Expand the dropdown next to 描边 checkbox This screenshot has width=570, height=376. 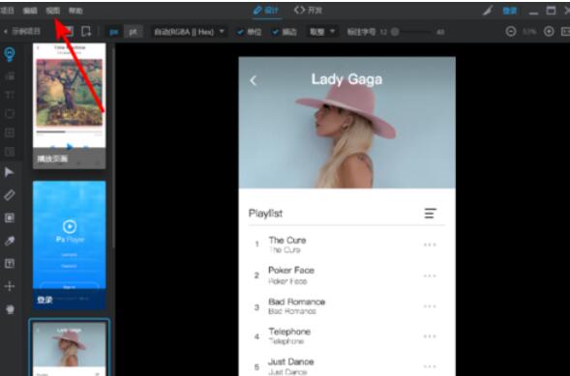coord(322,32)
